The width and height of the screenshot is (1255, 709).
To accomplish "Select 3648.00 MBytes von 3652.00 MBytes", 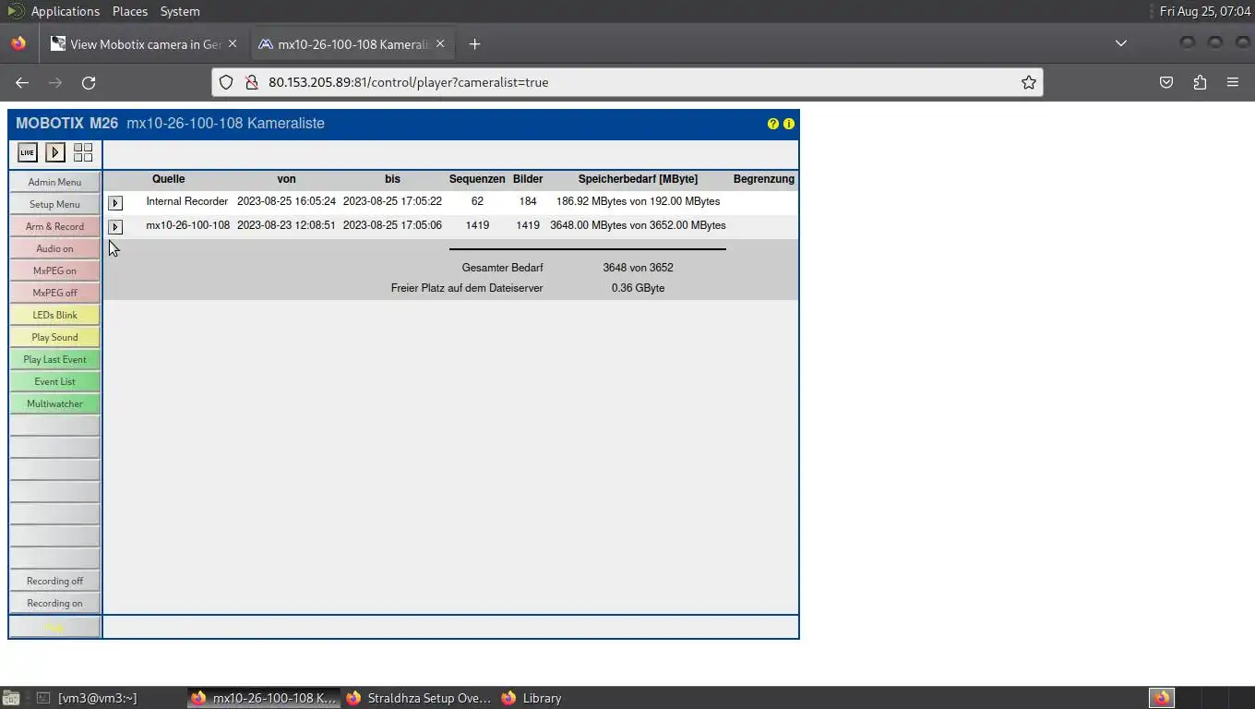I will click(638, 225).
